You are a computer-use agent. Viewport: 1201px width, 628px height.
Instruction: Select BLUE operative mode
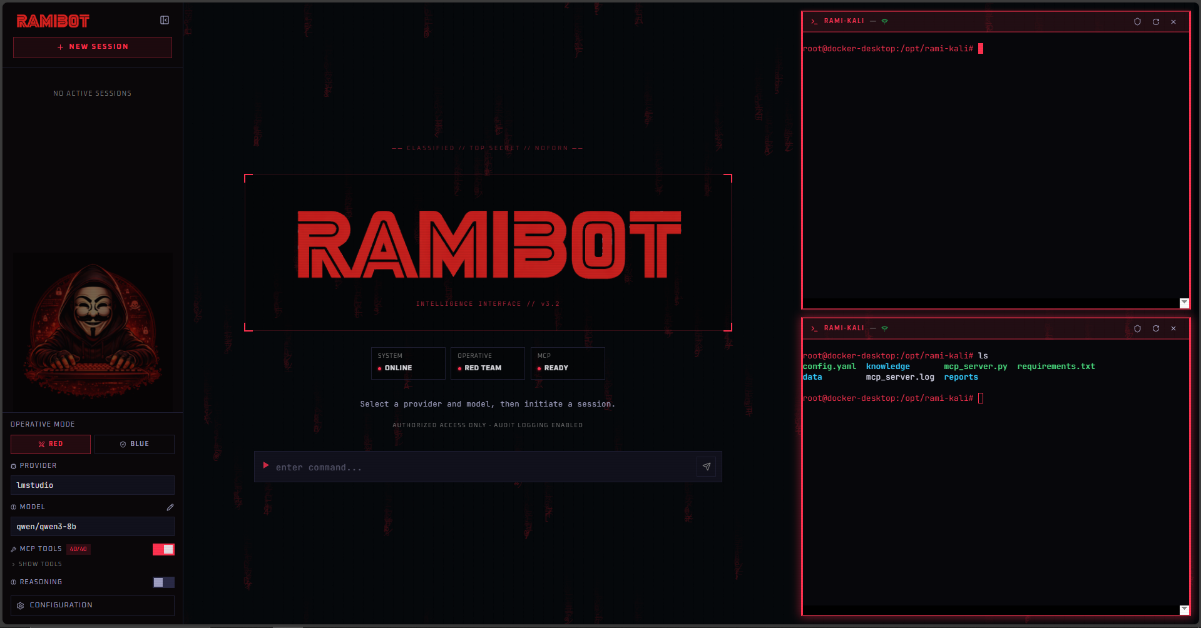[135, 444]
